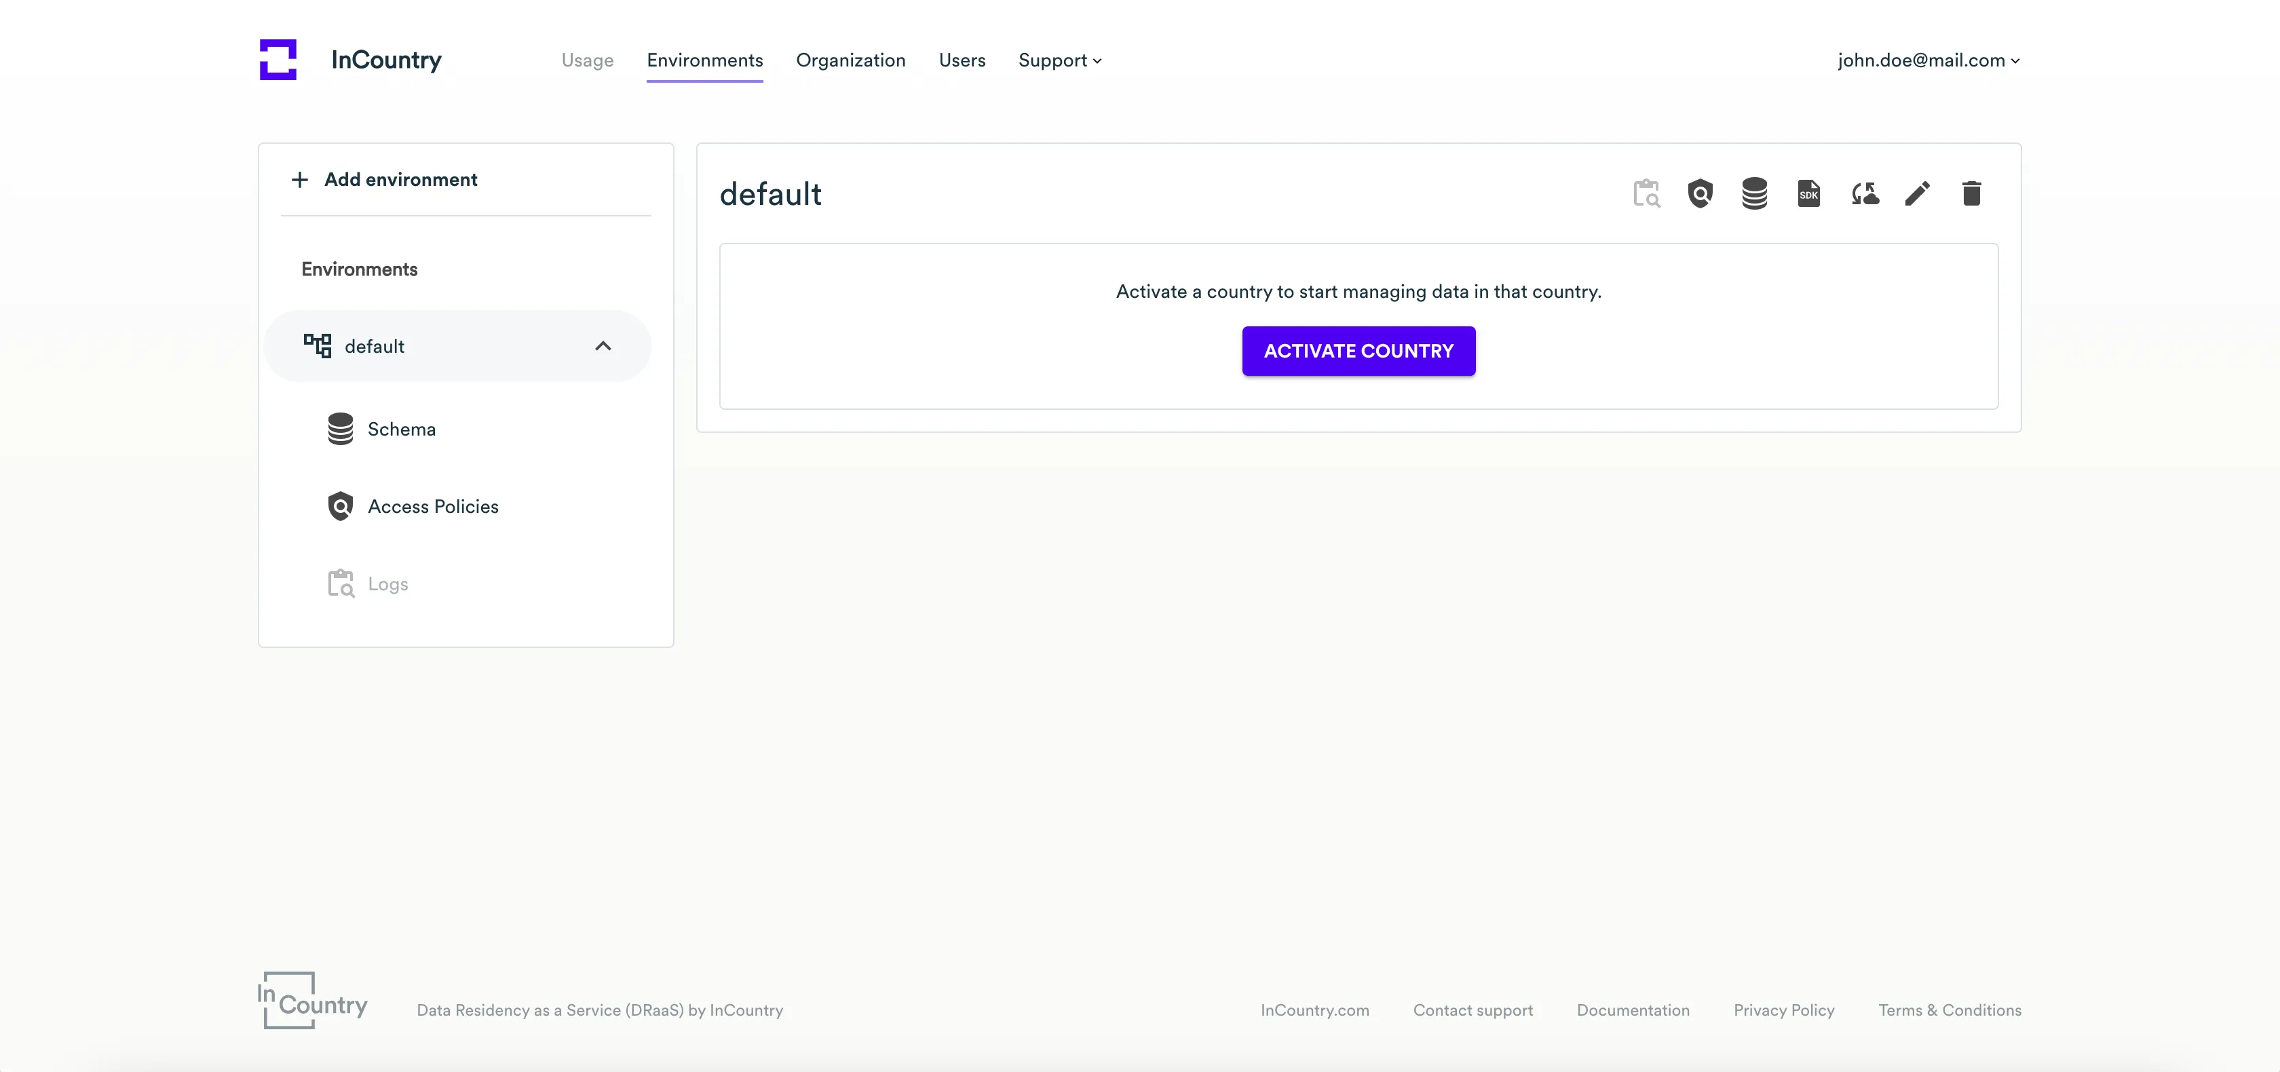The image size is (2280, 1072).
Task: Open schema via database toolbar icon
Action: click(1754, 194)
